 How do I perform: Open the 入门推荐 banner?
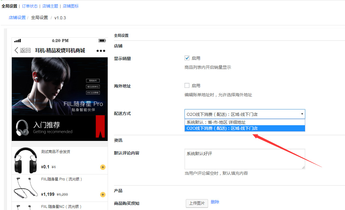coord(60,128)
